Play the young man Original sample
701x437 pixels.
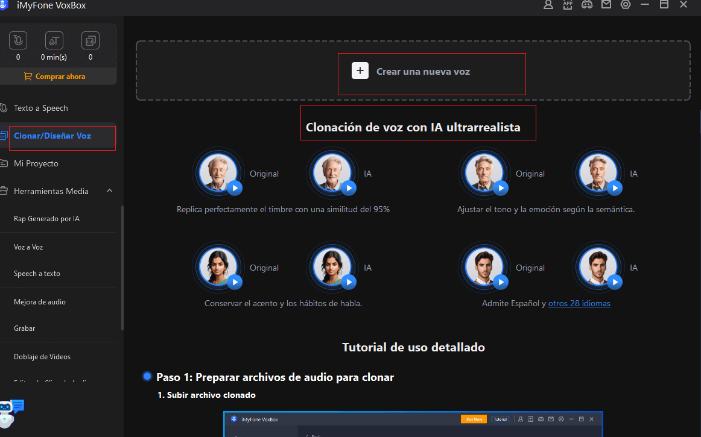[x=501, y=282]
